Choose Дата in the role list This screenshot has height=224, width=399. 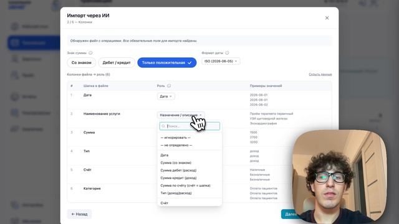(165, 155)
